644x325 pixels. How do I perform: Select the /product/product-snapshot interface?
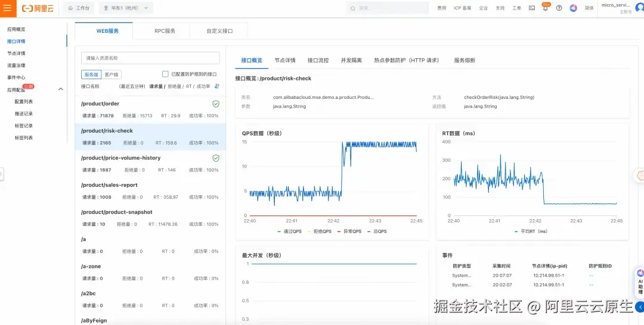click(x=150, y=218)
